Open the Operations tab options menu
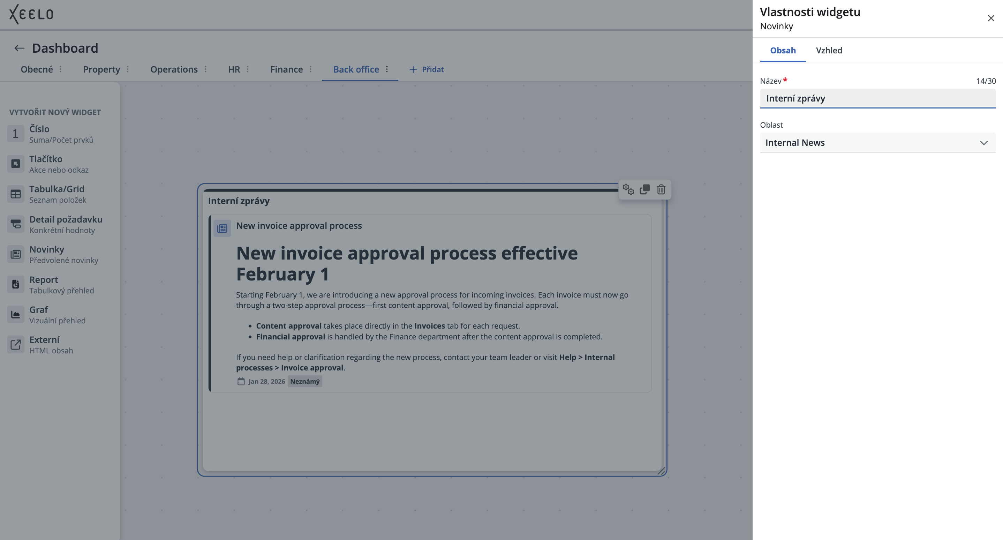Screen dimensions: 1003x540 205,69
